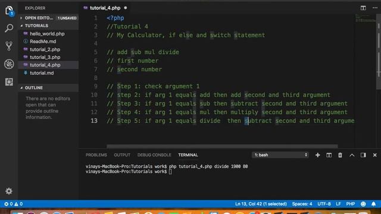Close the terminal panel
Image resolution: width=381 pixels, height=214 pixels.
coord(374,155)
